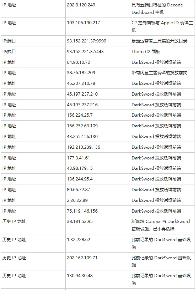Click the 45.197.237.216 cell

click(x=82, y=105)
